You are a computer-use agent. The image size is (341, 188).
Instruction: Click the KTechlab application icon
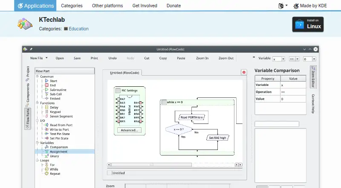tap(25, 24)
